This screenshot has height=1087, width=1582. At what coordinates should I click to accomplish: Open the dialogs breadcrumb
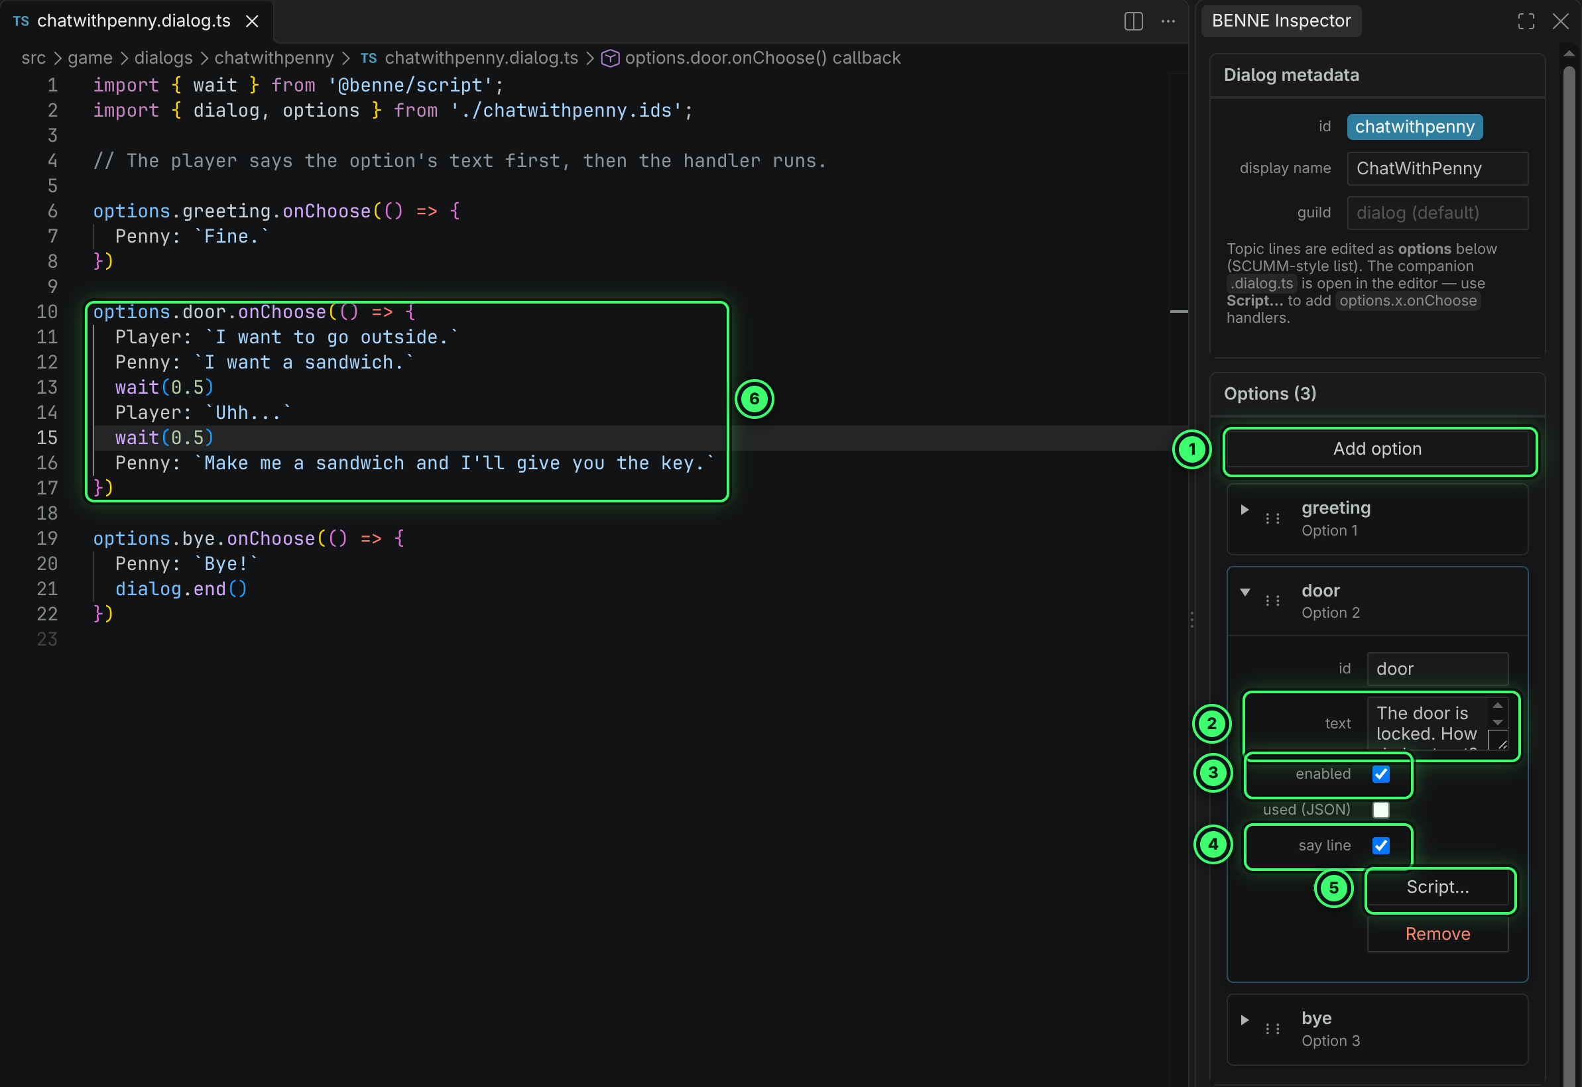[x=164, y=58]
